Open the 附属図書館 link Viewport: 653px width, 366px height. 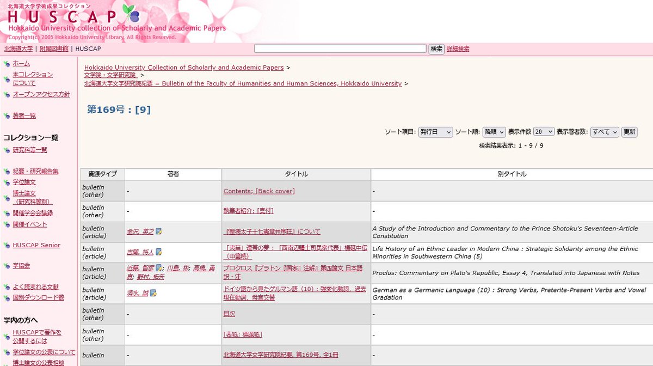54,48
